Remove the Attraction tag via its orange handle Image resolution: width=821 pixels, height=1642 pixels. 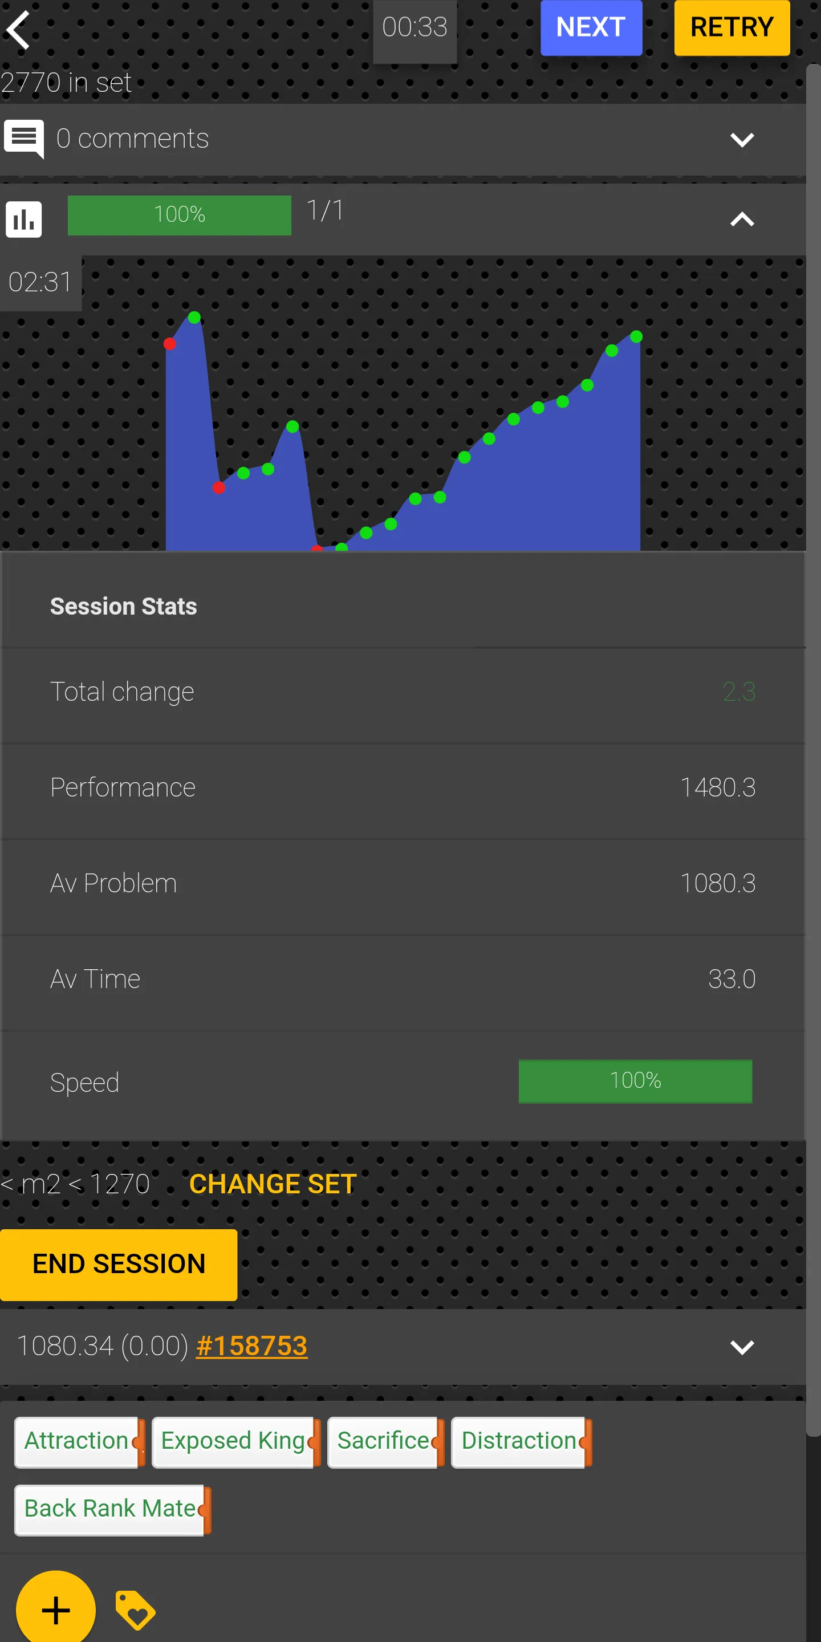tap(140, 1442)
